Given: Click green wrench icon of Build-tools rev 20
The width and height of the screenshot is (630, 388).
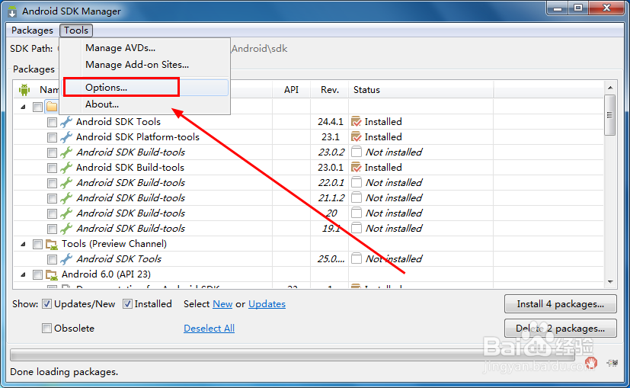Looking at the screenshot, I should pyautogui.click(x=66, y=213).
